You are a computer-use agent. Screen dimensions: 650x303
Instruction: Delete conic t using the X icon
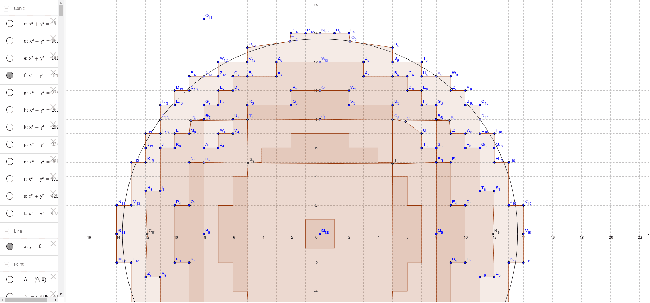tap(53, 210)
